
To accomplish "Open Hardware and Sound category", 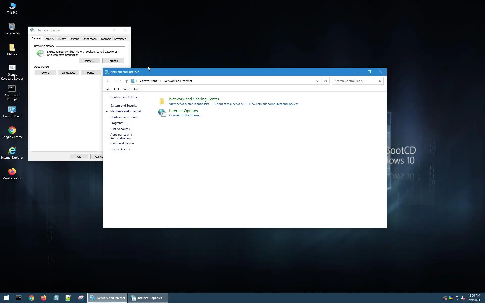I will coord(124,117).
